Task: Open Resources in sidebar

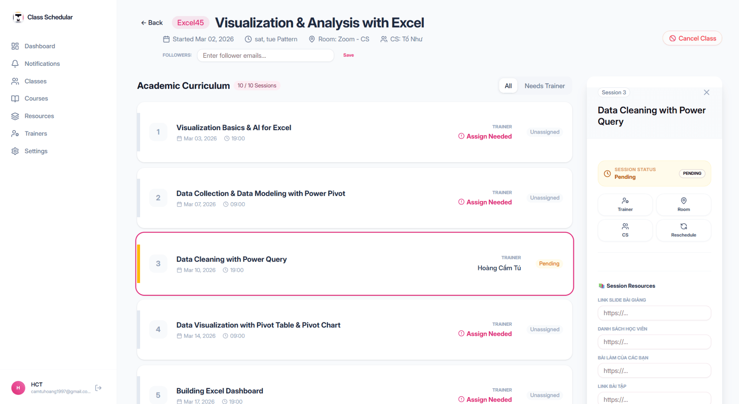Action: (x=39, y=116)
